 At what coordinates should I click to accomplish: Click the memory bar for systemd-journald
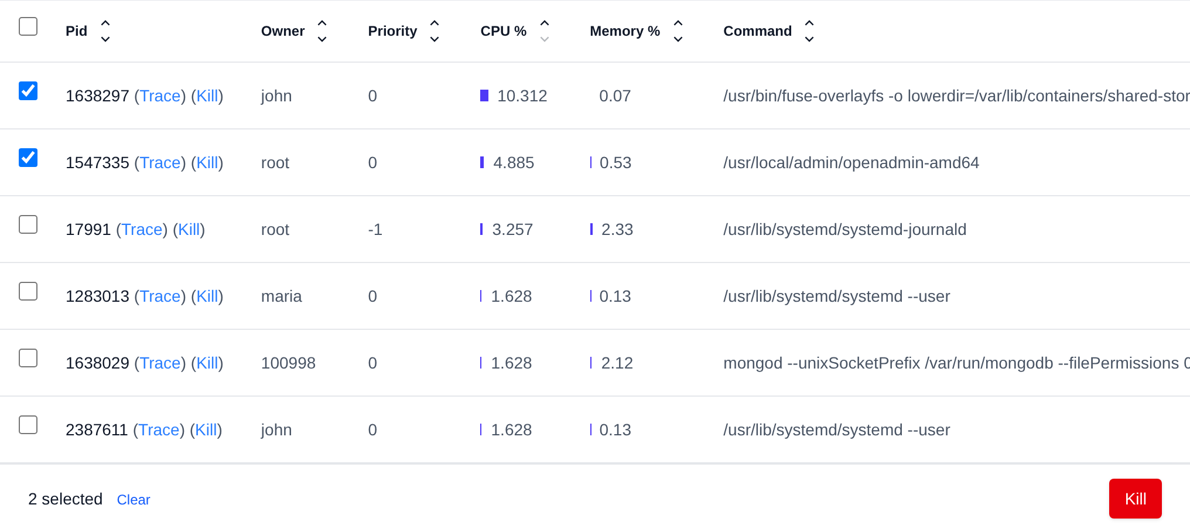(x=591, y=229)
